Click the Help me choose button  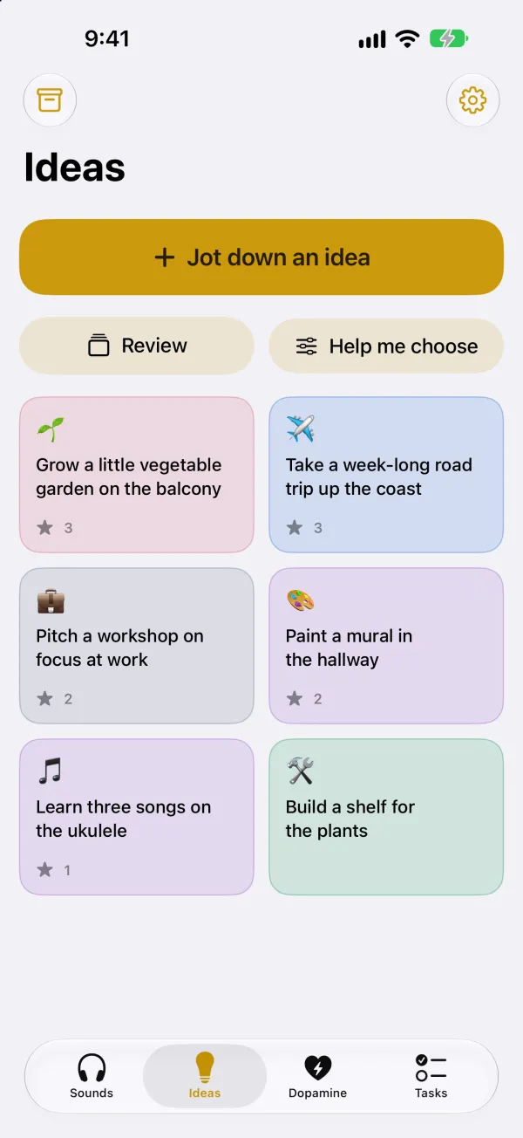click(x=386, y=346)
